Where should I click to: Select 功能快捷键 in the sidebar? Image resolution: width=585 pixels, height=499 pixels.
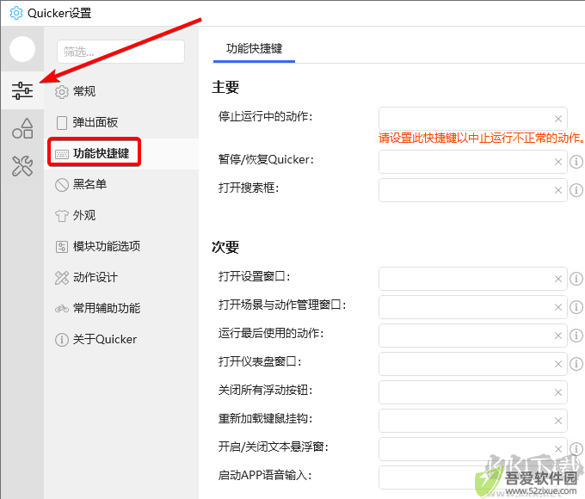click(121, 153)
